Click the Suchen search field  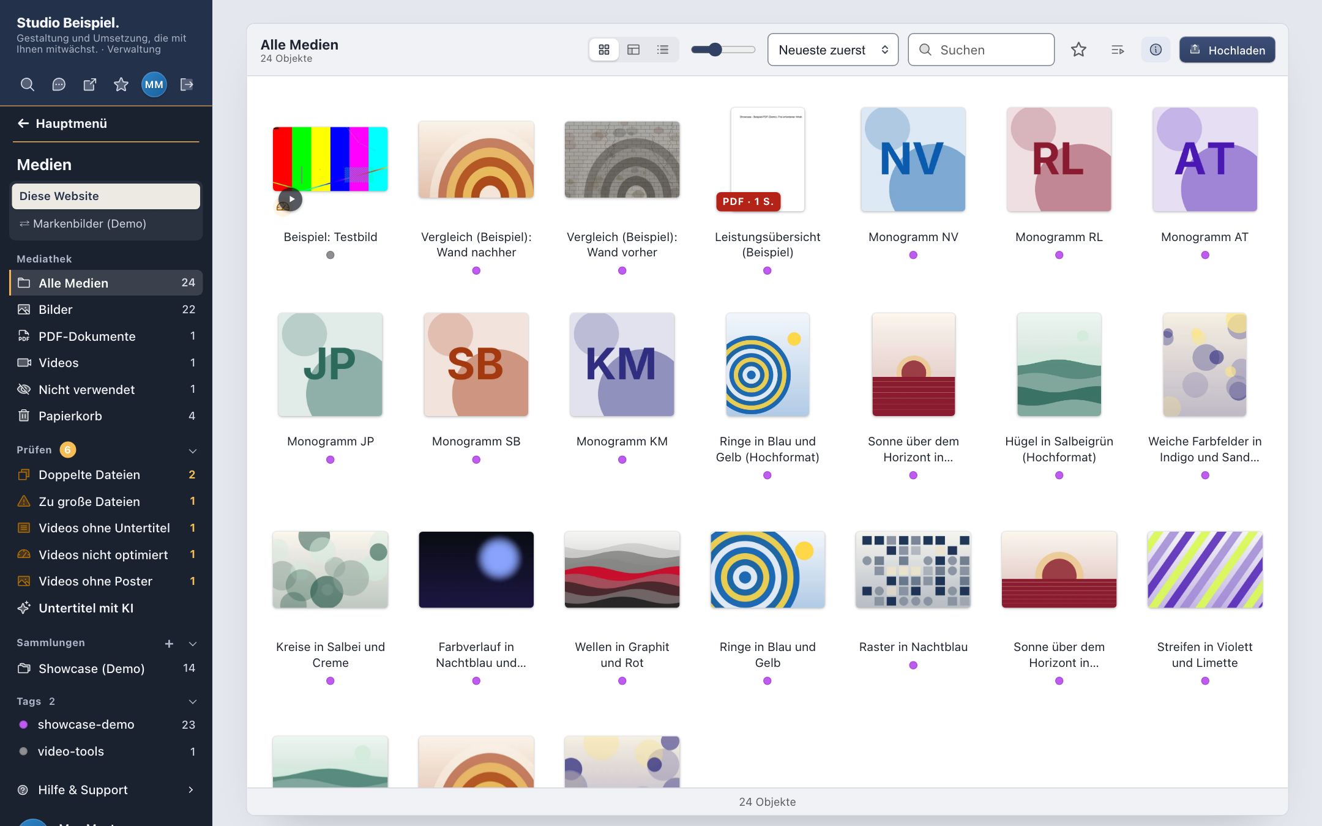[x=981, y=50]
